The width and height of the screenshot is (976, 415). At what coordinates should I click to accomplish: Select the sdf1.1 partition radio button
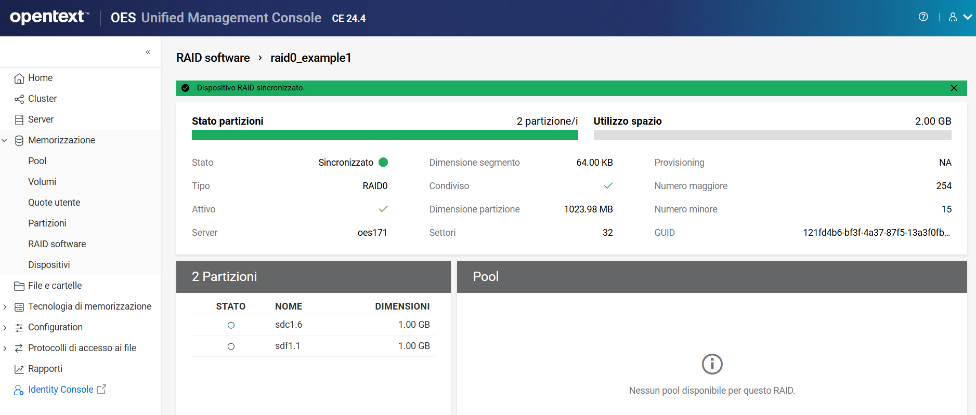point(231,346)
